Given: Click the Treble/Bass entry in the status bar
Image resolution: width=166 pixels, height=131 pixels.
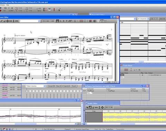Looking at the screenshot, I should (110, 129).
